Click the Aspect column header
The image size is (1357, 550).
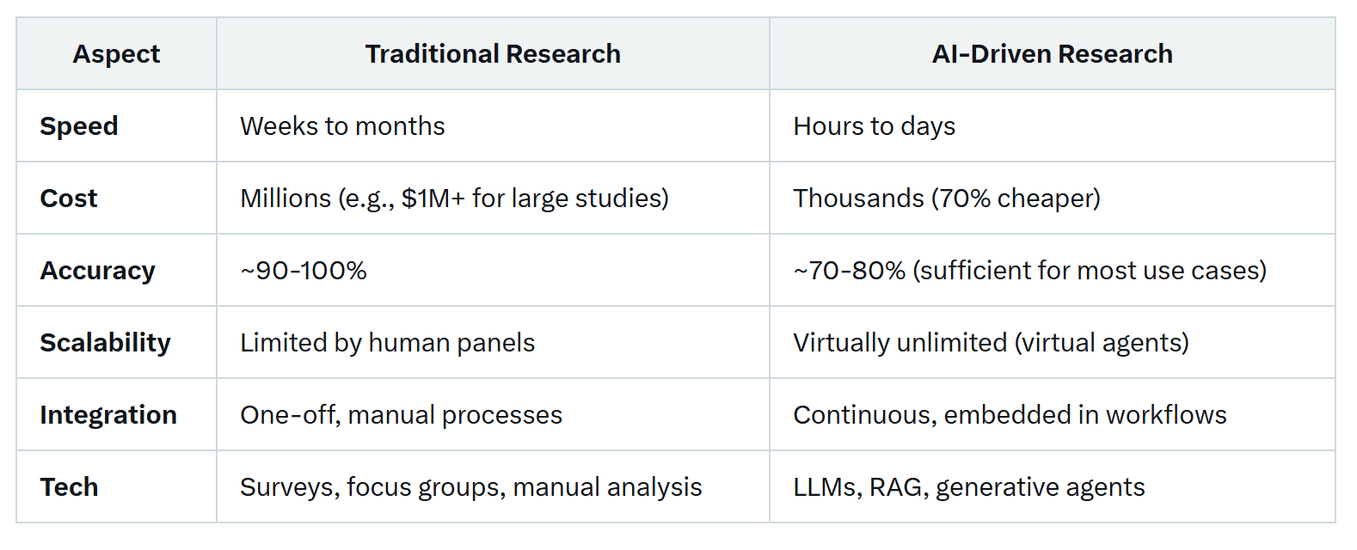pyautogui.click(x=116, y=54)
